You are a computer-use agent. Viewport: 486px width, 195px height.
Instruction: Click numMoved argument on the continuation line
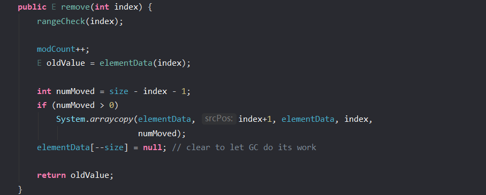pyautogui.click(x=157, y=133)
